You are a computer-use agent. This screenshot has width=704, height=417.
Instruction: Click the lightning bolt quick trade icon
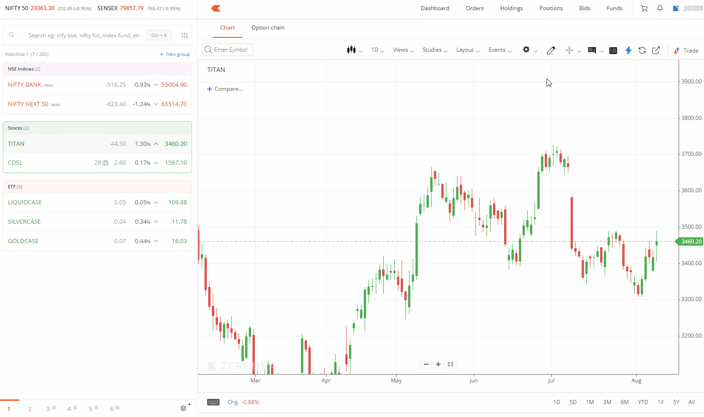(628, 50)
